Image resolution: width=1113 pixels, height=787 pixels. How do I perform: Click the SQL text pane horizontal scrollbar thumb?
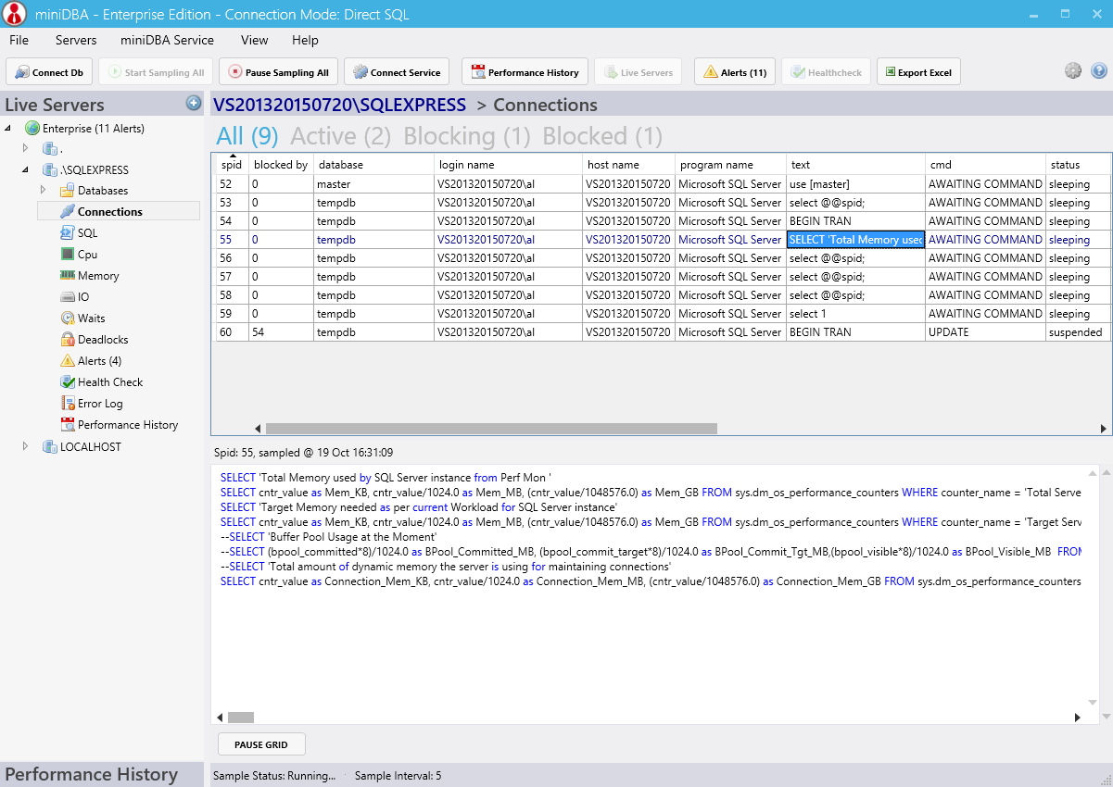241,718
